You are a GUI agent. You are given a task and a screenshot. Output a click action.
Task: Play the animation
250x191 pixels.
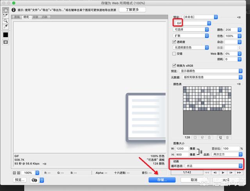click(x=223, y=173)
